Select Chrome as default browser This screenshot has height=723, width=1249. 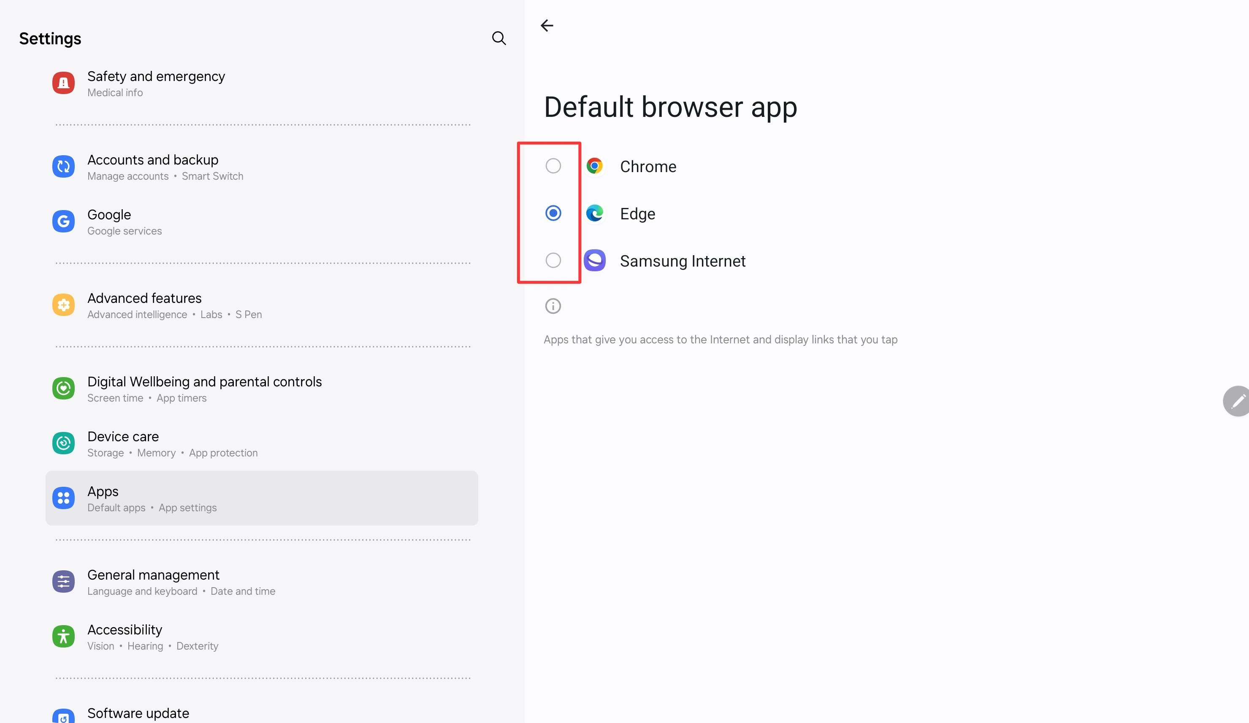[553, 166]
